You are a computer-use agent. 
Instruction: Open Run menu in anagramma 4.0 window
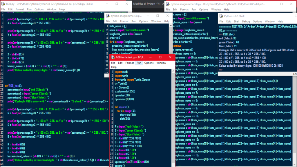click(x=134, y=21)
